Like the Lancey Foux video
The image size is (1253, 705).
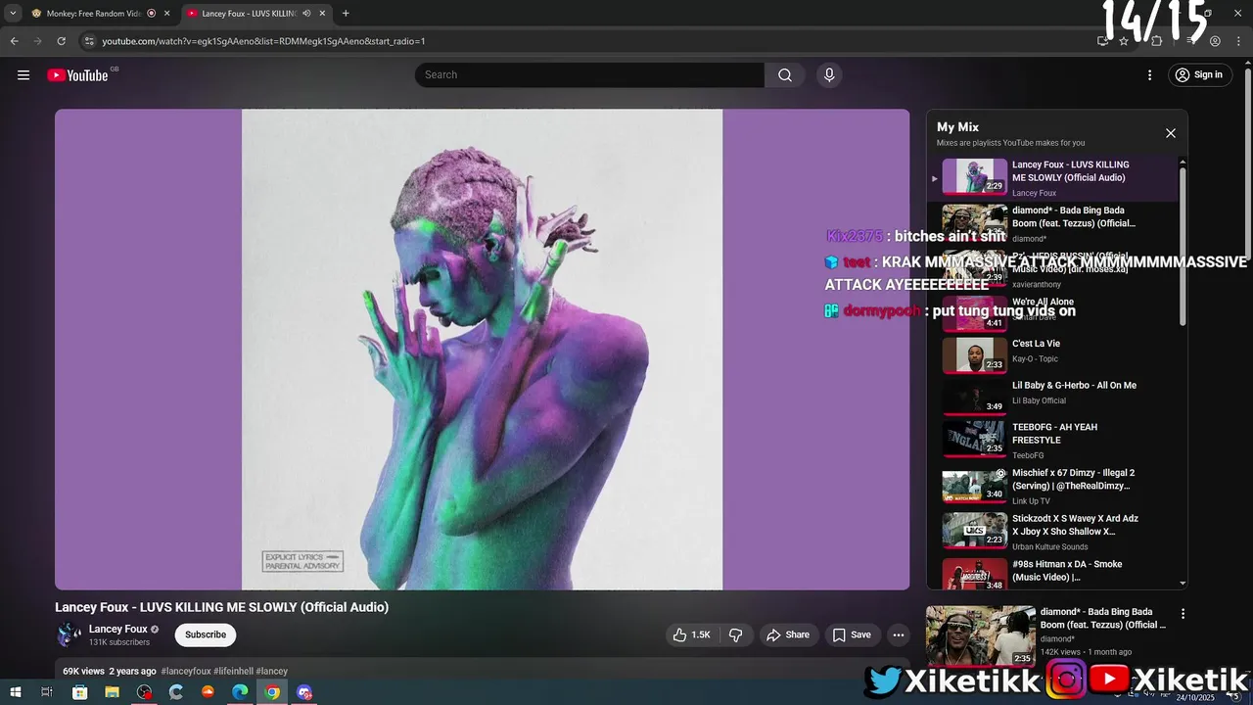[691, 634]
